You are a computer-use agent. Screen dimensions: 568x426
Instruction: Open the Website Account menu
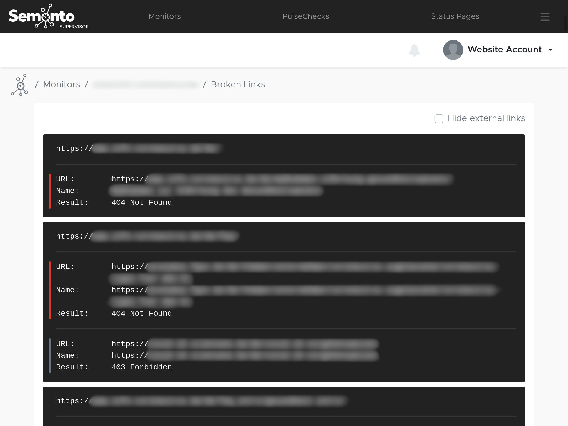click(x=504, y=50)
